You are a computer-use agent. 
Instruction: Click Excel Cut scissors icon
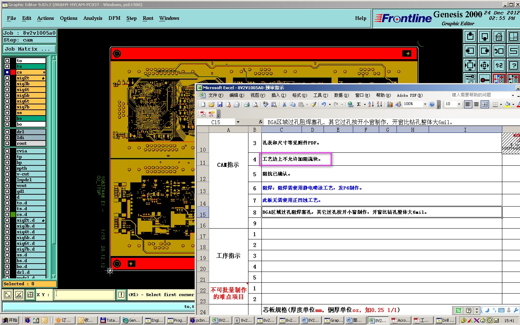click(284, 104)
